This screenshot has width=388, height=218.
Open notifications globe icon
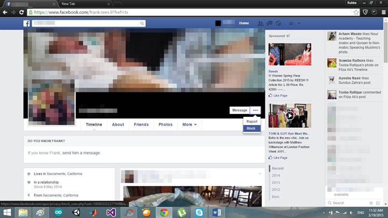(278, 23)
